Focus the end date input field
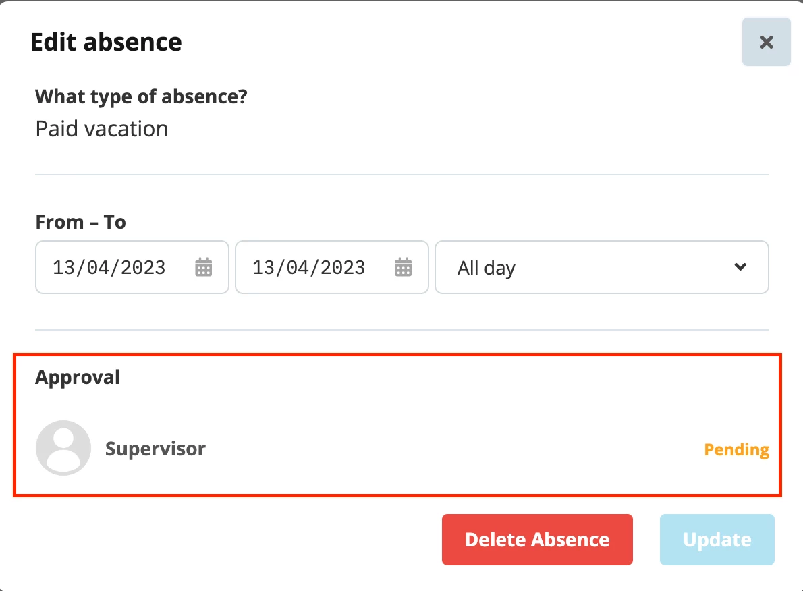The height and width of the screenshot is (591, 803). pos(332,267)
